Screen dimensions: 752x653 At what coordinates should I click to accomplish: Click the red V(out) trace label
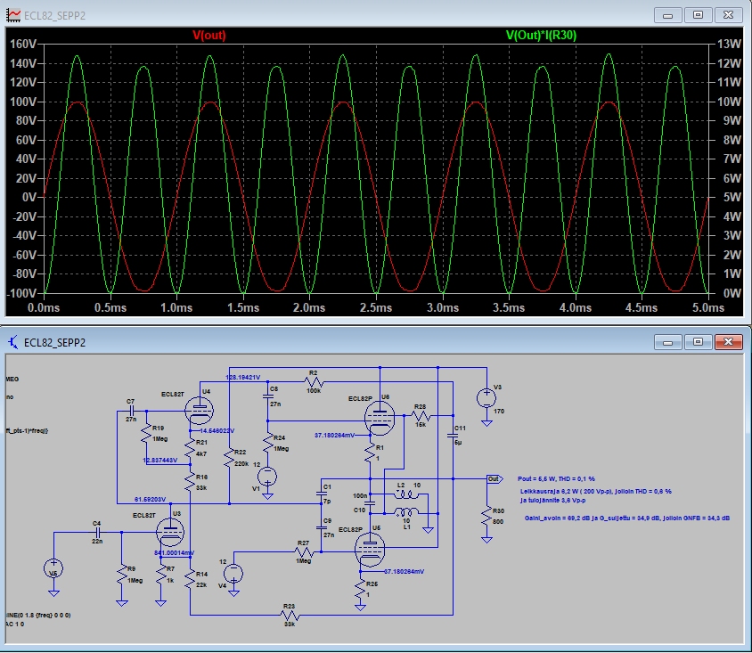click(x=209, y=35)
